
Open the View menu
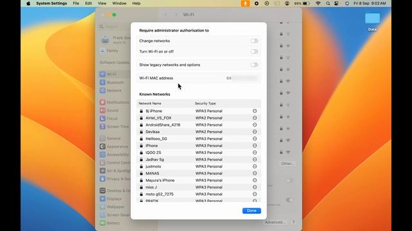coord(102,3)
